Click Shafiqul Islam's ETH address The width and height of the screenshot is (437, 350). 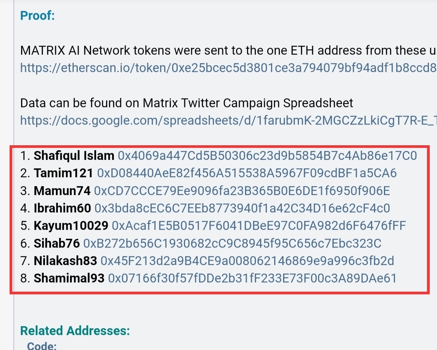(x=267, y=156)
